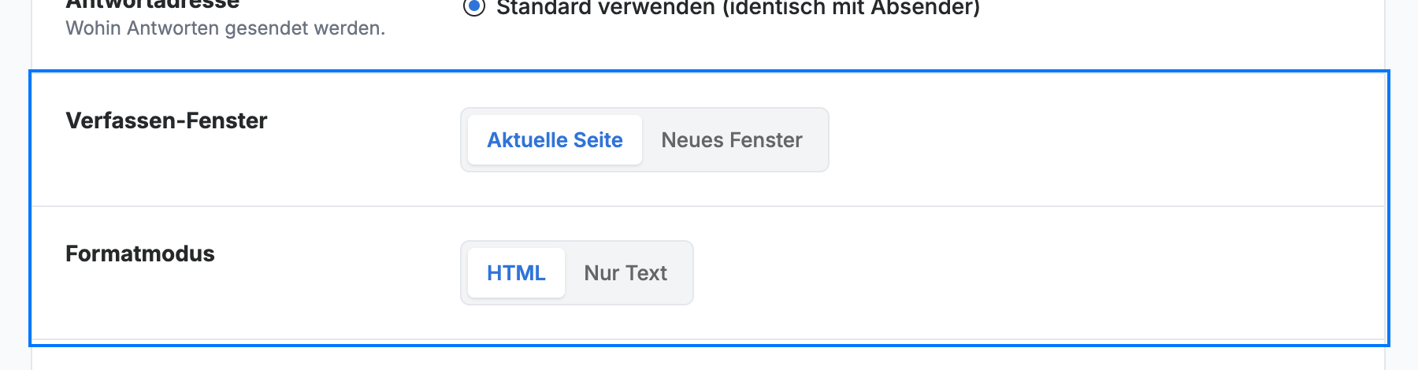The height and width of the screenshot is (370, 1418).
Task: Click the 'Formatmodus' setting label
Action: click(140, 253)
